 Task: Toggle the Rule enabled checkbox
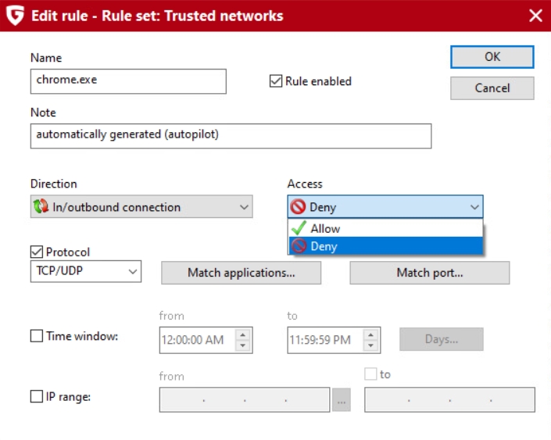pos(276,81)
